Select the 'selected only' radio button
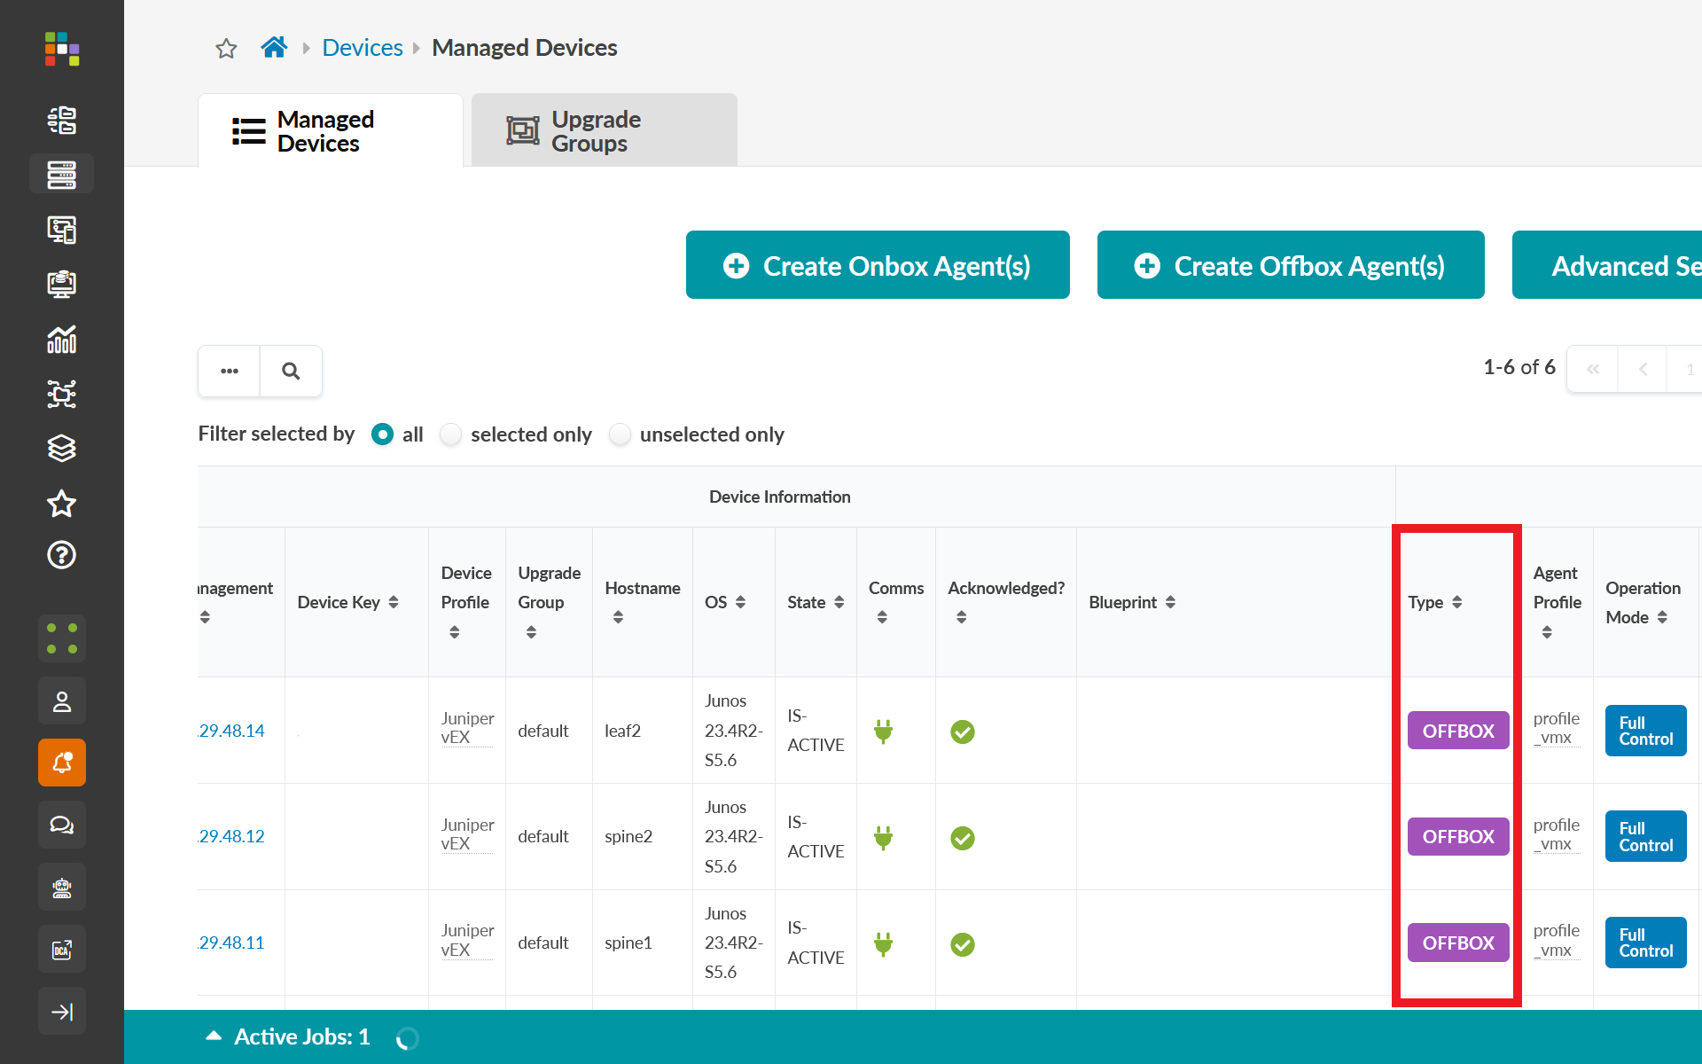Viewport: 1702px width, 1064px height. pos(451,434)
